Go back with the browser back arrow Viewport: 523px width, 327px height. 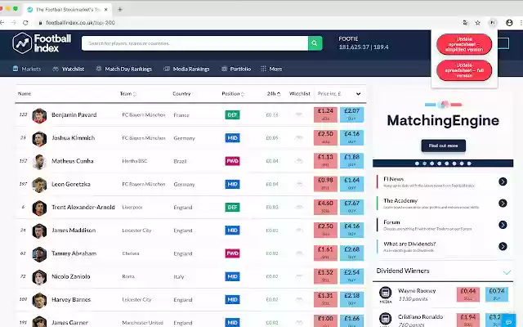pyautogui.click(x=2, y=23)
